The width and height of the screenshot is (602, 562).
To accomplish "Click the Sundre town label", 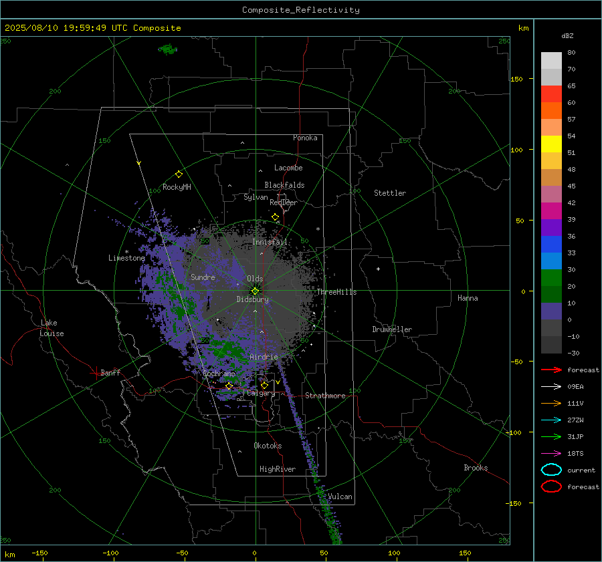I will tap(203, 277).
